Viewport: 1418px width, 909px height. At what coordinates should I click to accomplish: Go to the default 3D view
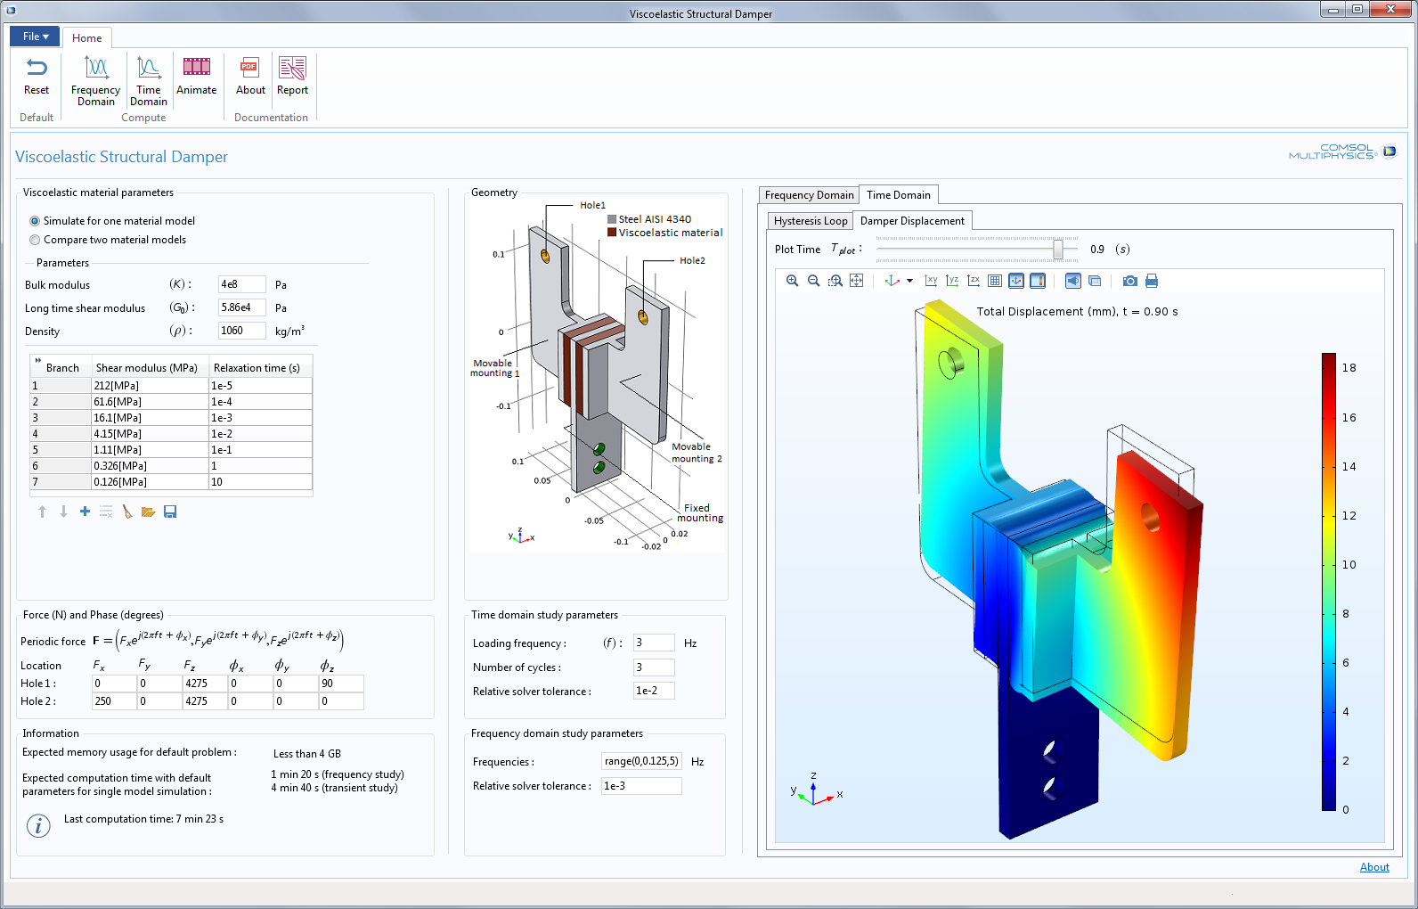point(892,281)
